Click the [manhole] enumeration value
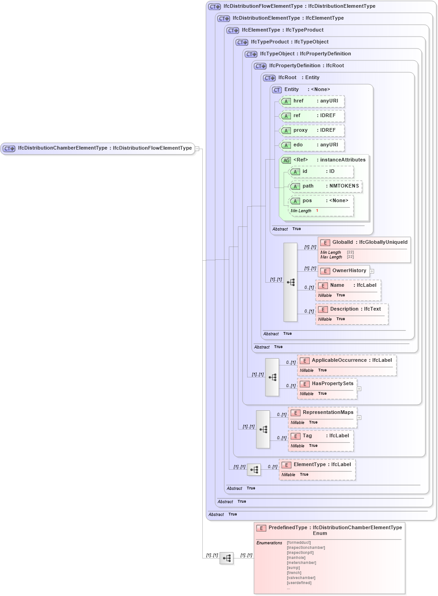Screen dimensions: 438x596 [x=296, y=558]
